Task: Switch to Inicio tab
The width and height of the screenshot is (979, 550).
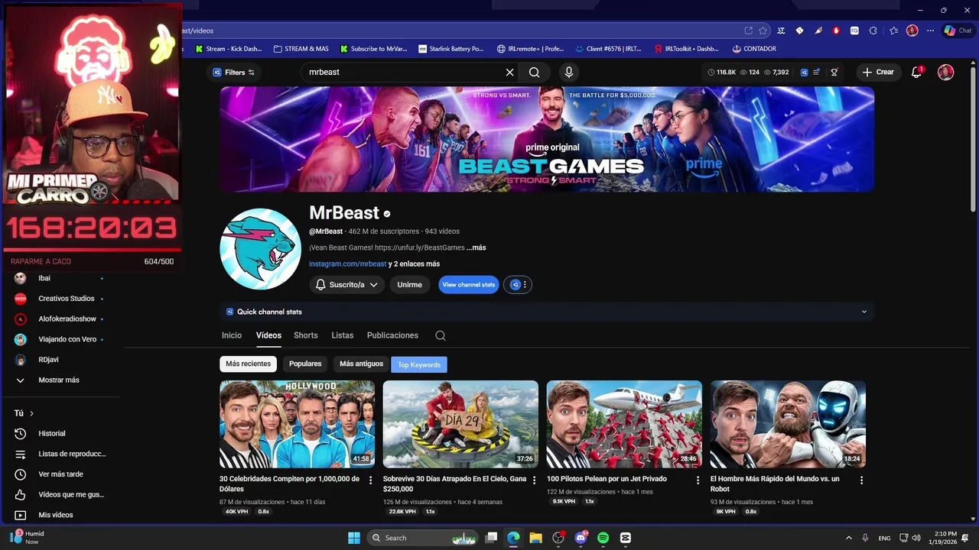Action: (x=232, y=335)
